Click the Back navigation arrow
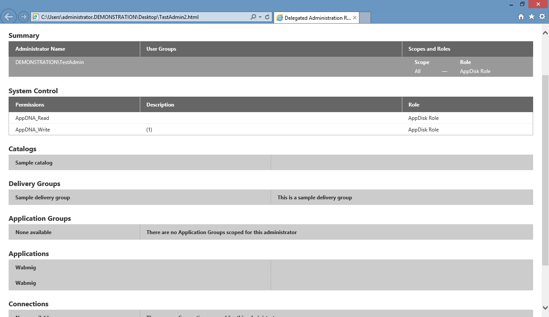The height and width of the screenshot is (317, 549). (9, 16)
